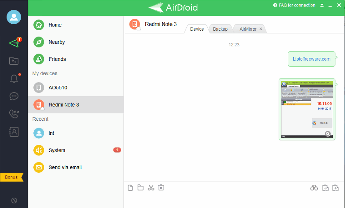Open System messages
The width and height of the screenshot is (345, 208).
pyautogui.click(x=76, y=151)
